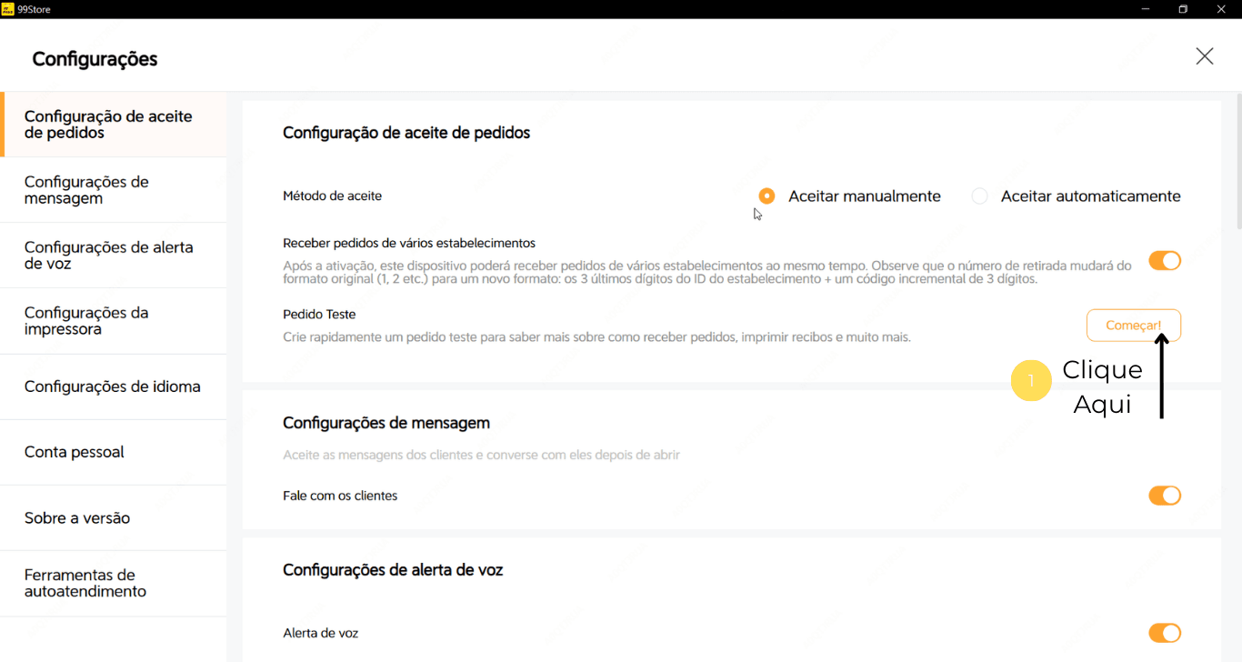
Task: Open Ferramentas de autoatendimento section
Action: click(x=113, y=583)
